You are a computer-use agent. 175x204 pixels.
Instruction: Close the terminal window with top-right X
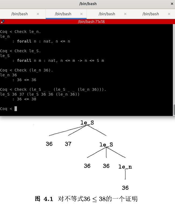(x=172, y=4)
